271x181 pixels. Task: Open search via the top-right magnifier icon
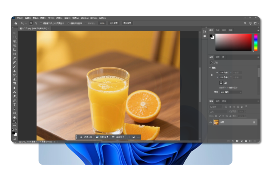click(245, 23)
